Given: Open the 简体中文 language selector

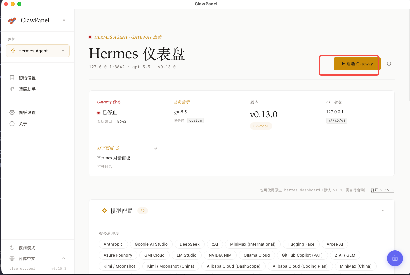Looking at the screenshot, I should pyautogui.click(x=38, y=258).
